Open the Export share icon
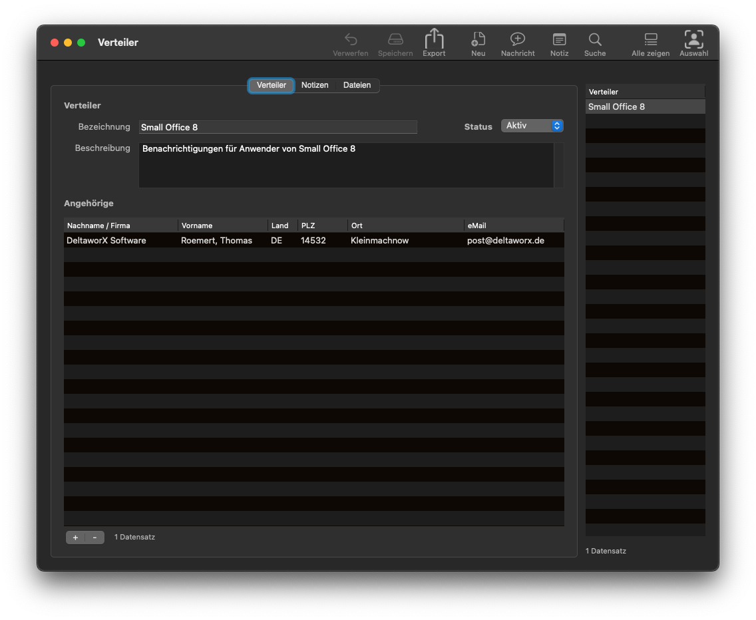 tap(434, 38)
